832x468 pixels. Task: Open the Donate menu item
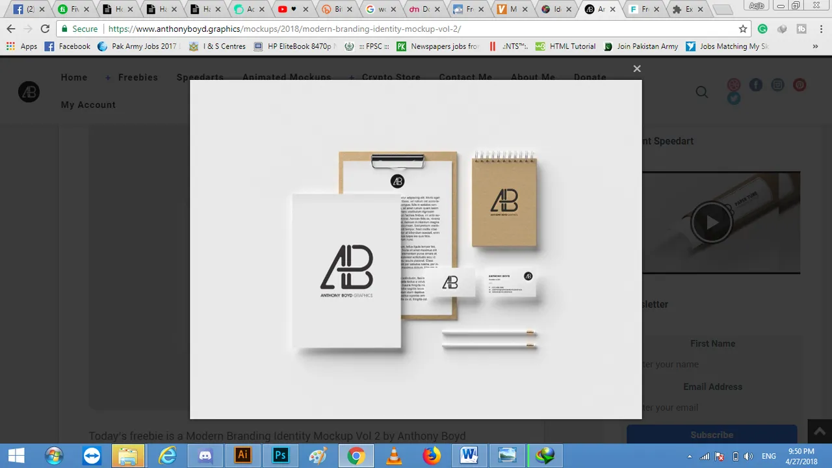click(590, 77)
